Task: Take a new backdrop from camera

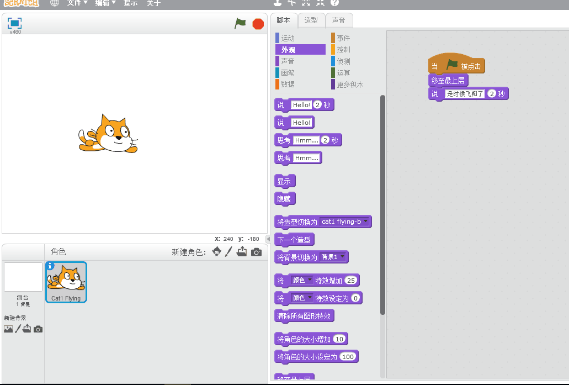Action: click(38, 329)
